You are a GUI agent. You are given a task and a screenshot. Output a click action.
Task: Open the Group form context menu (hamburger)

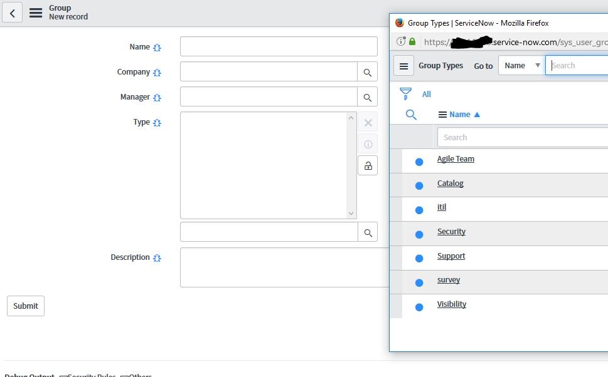point(36,13)
